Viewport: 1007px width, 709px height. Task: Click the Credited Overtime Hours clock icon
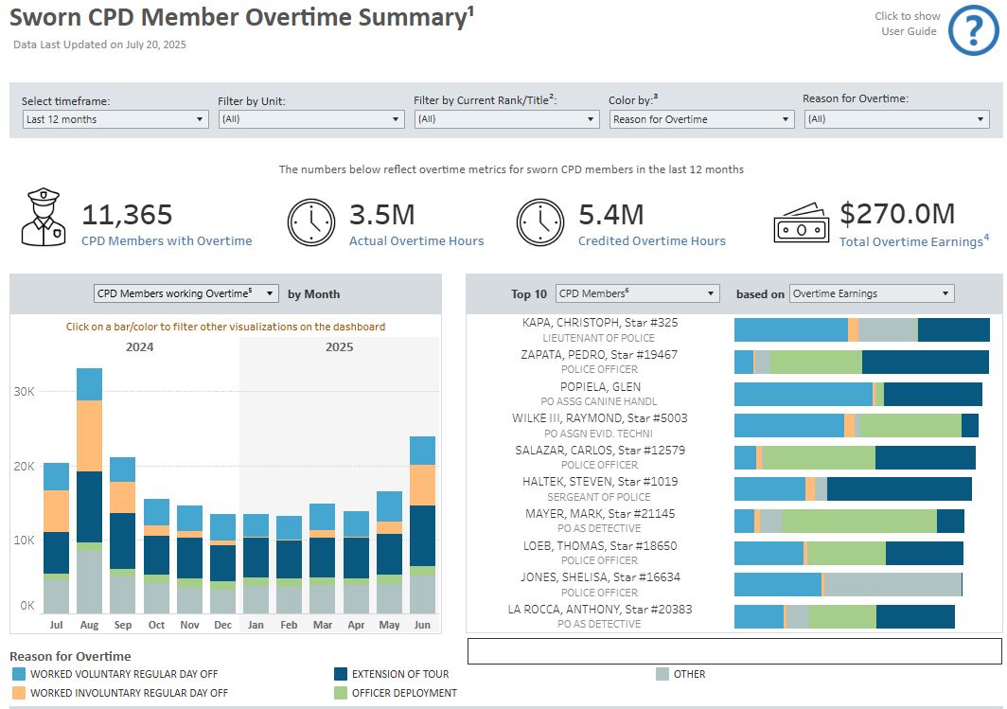pos(540,222)
